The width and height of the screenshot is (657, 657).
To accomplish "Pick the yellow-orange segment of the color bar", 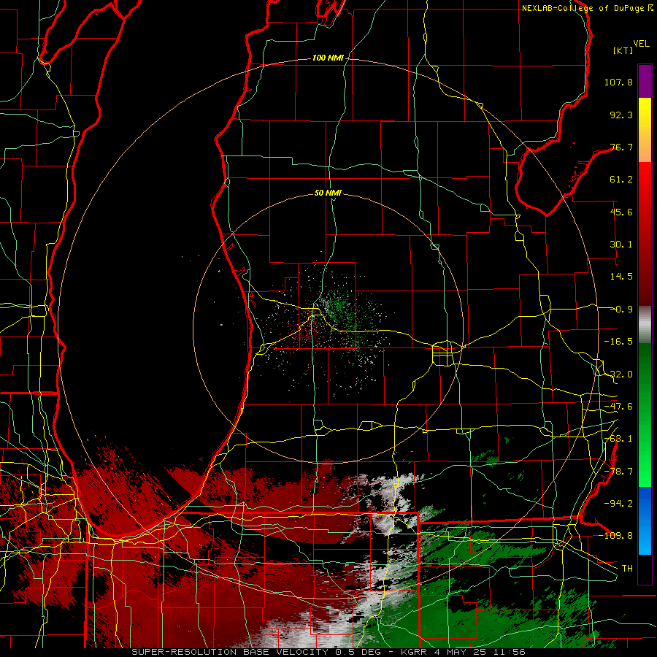I will [645, 130].
